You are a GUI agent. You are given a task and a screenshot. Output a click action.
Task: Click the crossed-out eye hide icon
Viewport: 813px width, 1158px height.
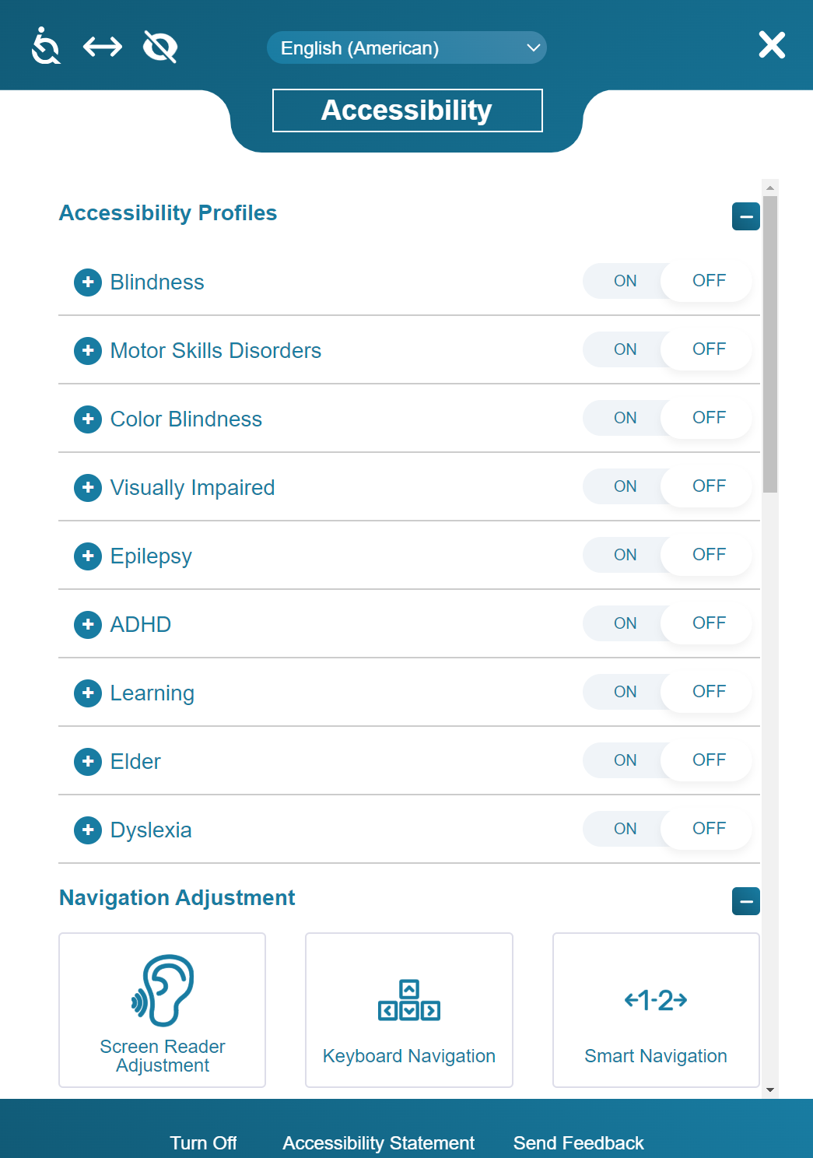click(x=160, y=47)
